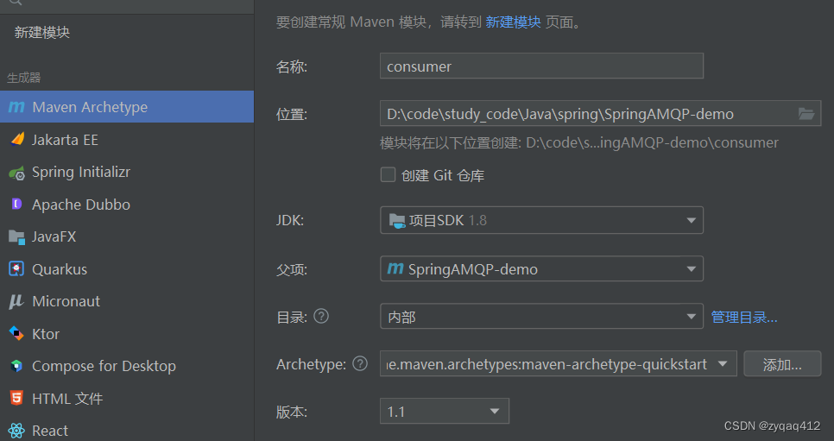Select Jakarta EE generator
Image resolution: width=834 pixels, height=441 pixels.
pyautogui.click(x=127, y=139)
